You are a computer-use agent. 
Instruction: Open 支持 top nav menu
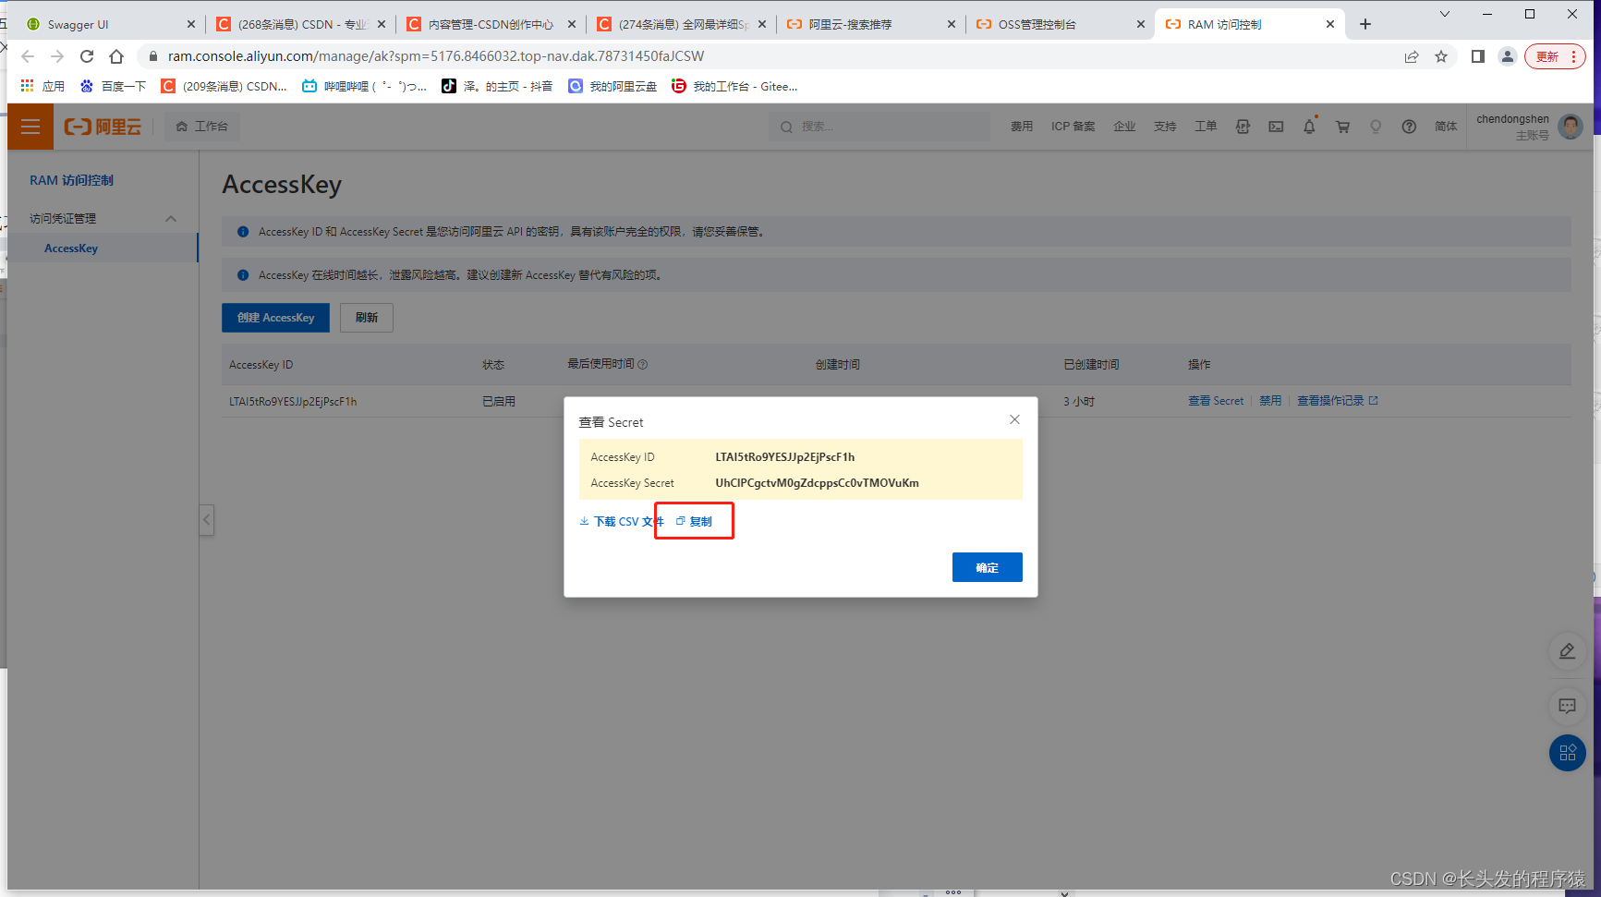point(1165,127)
